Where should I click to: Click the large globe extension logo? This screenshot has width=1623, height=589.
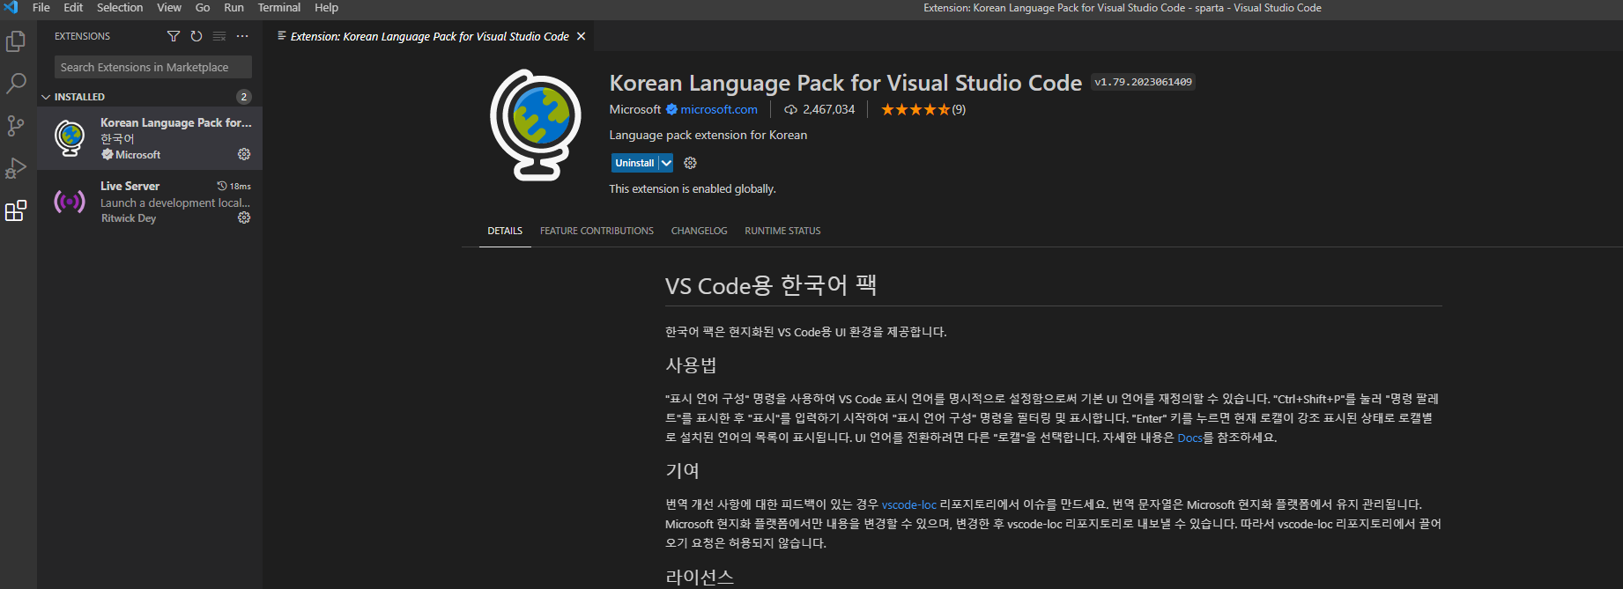536,125
